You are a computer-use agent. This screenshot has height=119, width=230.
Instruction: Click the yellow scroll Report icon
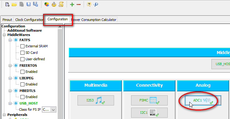click(x=61, y=4)
